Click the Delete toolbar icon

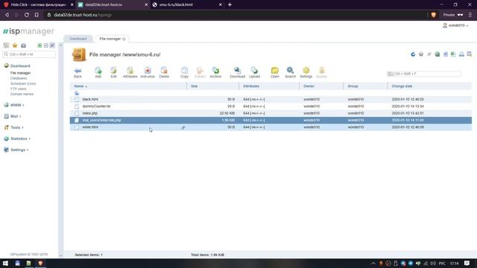coord(164,73)
